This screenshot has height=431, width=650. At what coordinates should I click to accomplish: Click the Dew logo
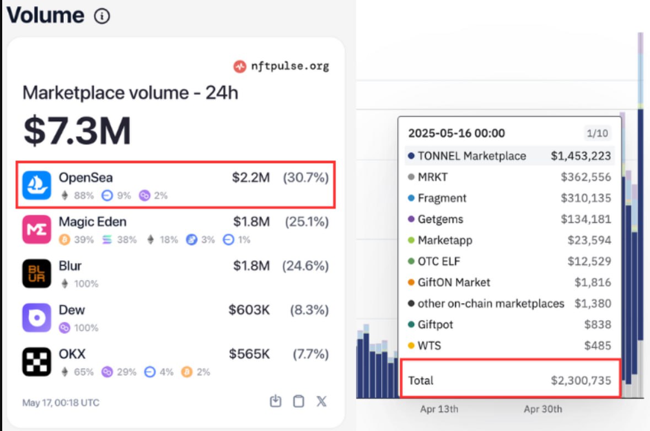coord(37,318)
